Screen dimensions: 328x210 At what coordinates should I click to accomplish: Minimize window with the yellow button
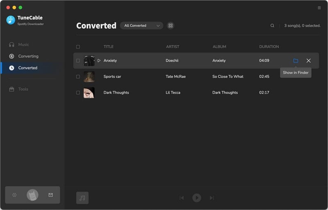tap(14, 7)
